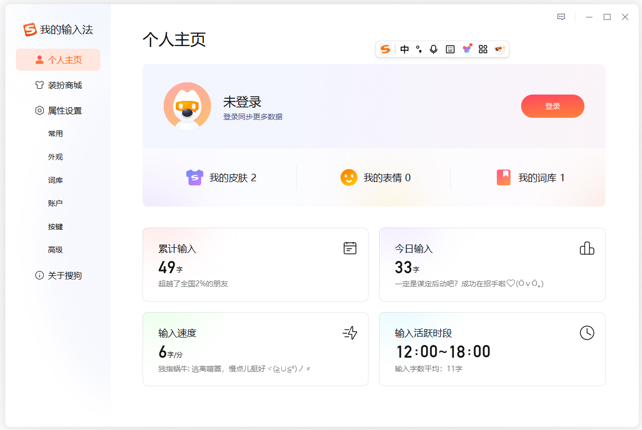This screenshot has height=430, width=642.
Task: Select 词库 under settings
Action: coord(55,180)
